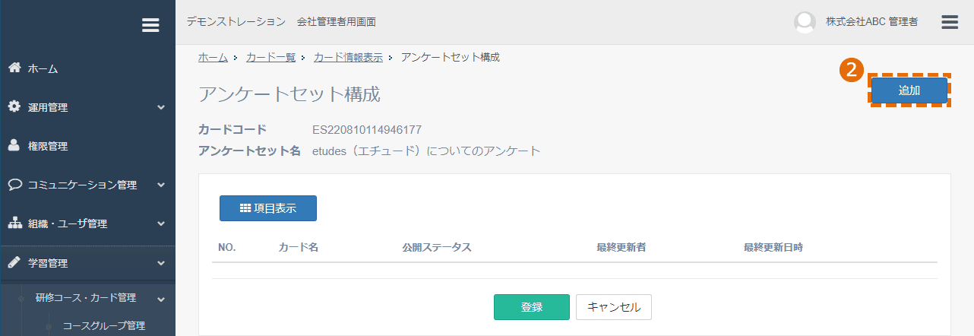Open コースグループ管理 menu item
The image size is (974, 336).
103,326
